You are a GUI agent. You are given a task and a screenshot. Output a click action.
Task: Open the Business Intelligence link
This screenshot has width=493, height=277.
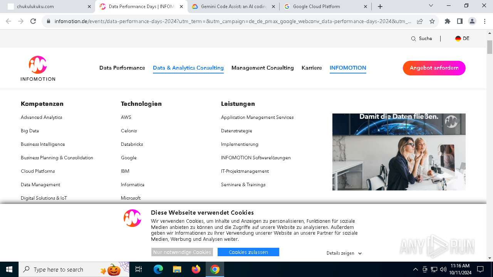coord(43,144)
